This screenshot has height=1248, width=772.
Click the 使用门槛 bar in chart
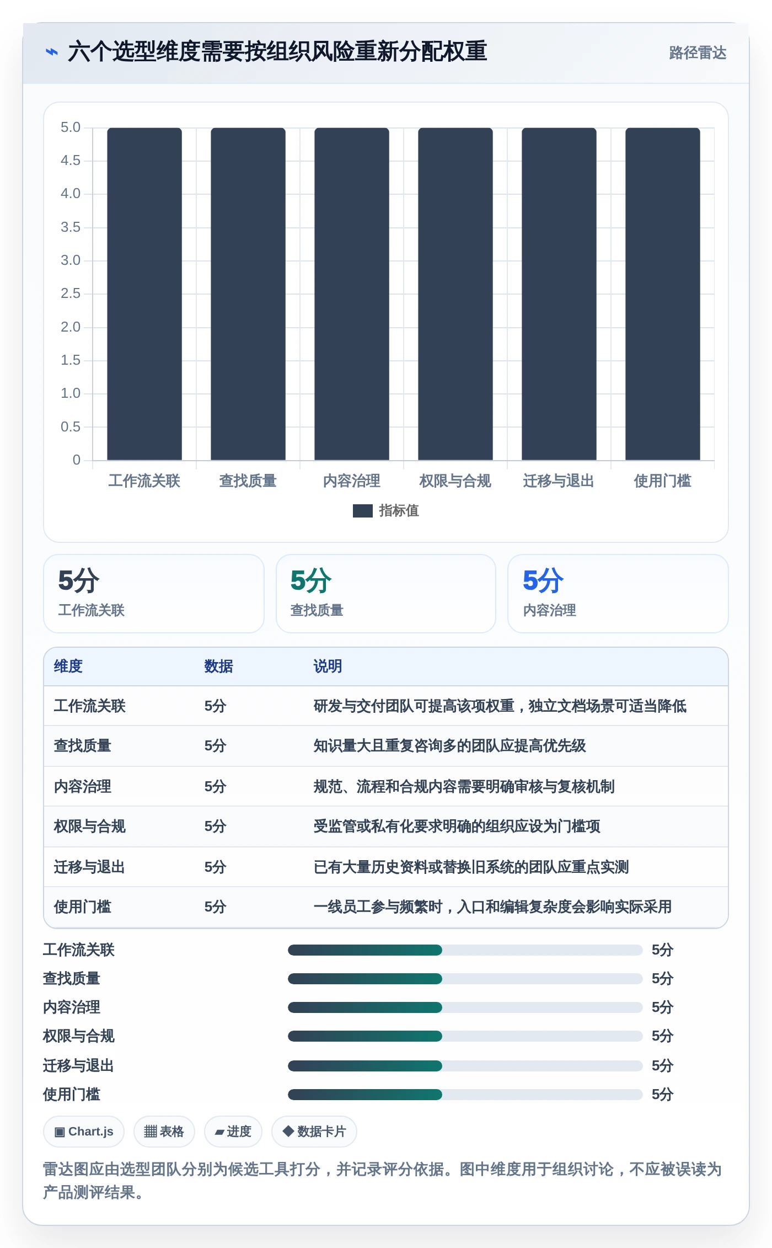663,294
